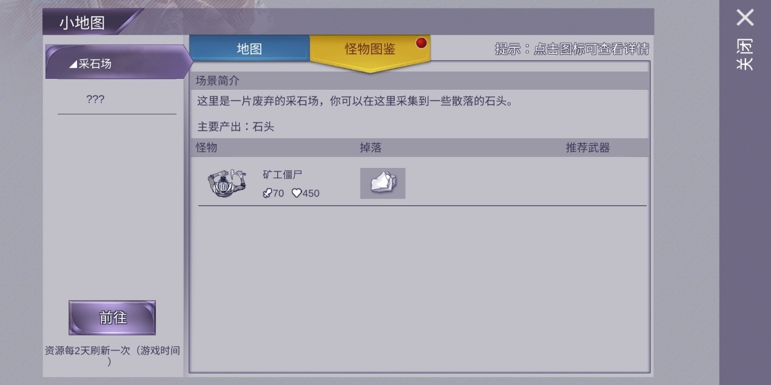Image resolution: width=771 pixels, height=385 pixels.
Task: Click the 推荐武器 column header
Action: [x=588, y=147]
